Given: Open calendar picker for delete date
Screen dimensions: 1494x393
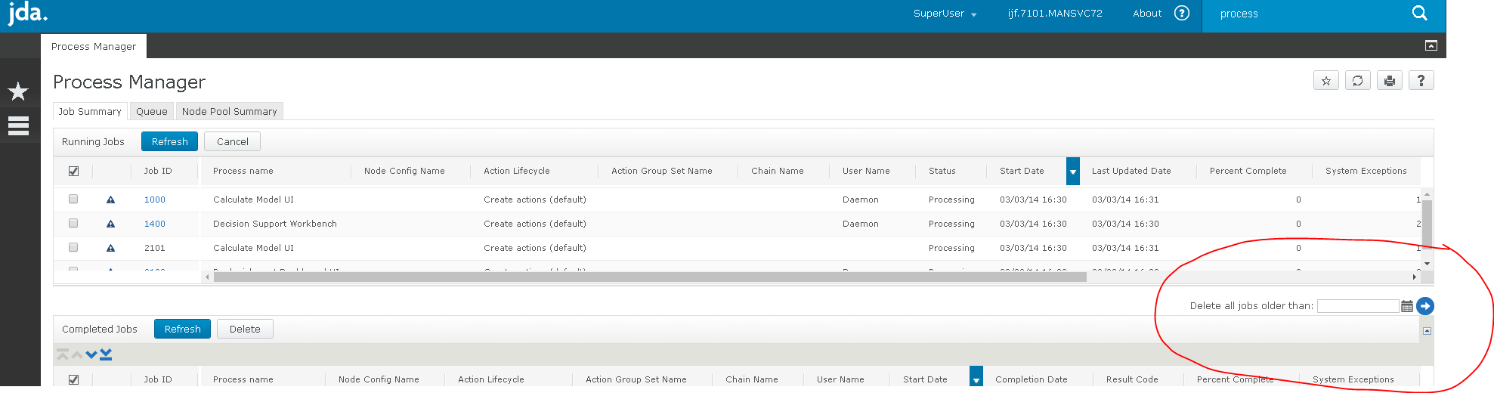Looking at the screenshot, I should click(1407, 306).
